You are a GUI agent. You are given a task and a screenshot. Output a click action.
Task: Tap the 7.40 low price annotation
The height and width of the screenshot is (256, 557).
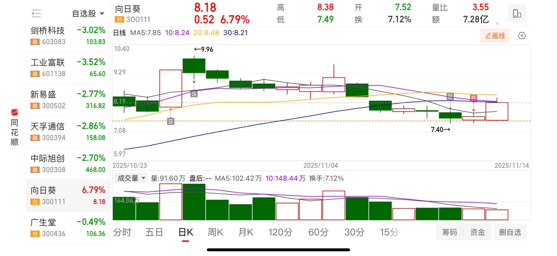(441, 130)
